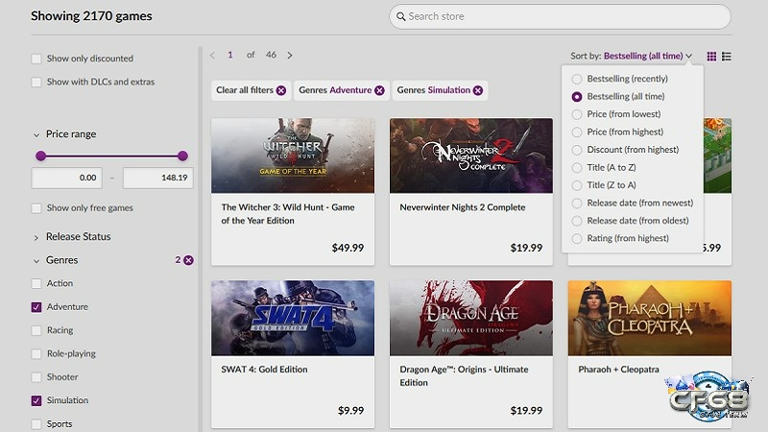The width and height of the screenshot is (768, 432).
Task: Click Showing 2170 games heading
Action: pos(91,16)
